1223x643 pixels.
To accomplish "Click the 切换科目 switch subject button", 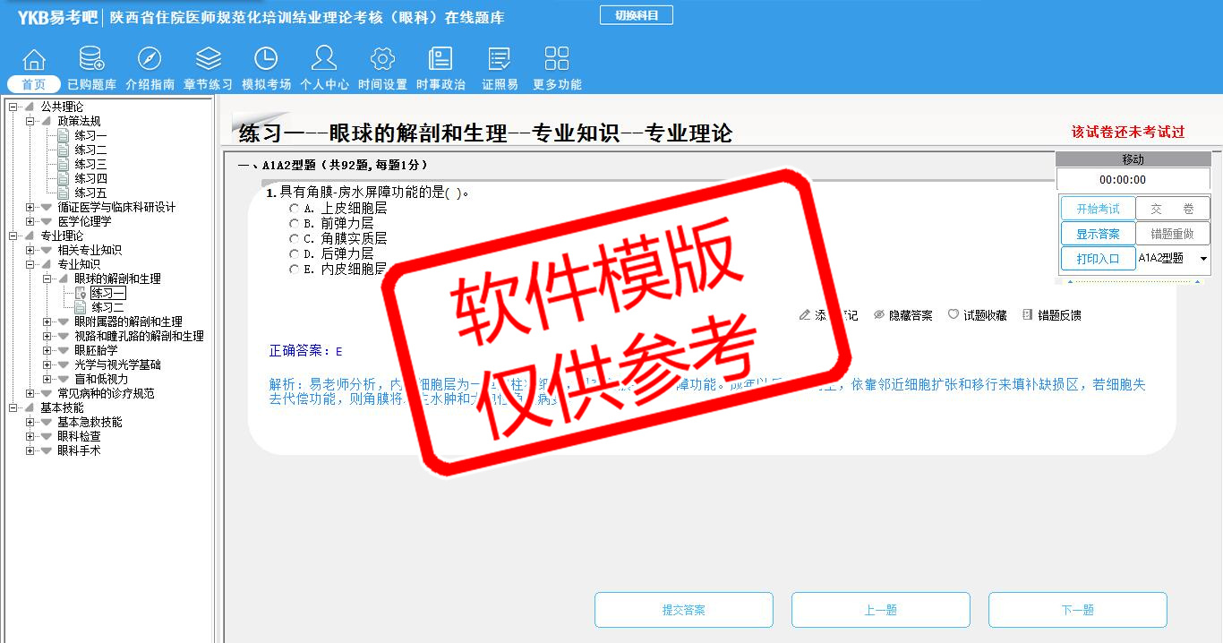I will coord(636,15).
